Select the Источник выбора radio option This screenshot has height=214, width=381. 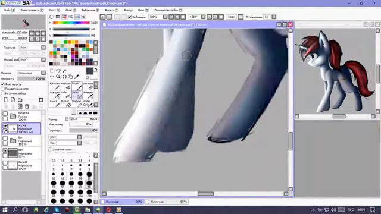tap(3, 93)
